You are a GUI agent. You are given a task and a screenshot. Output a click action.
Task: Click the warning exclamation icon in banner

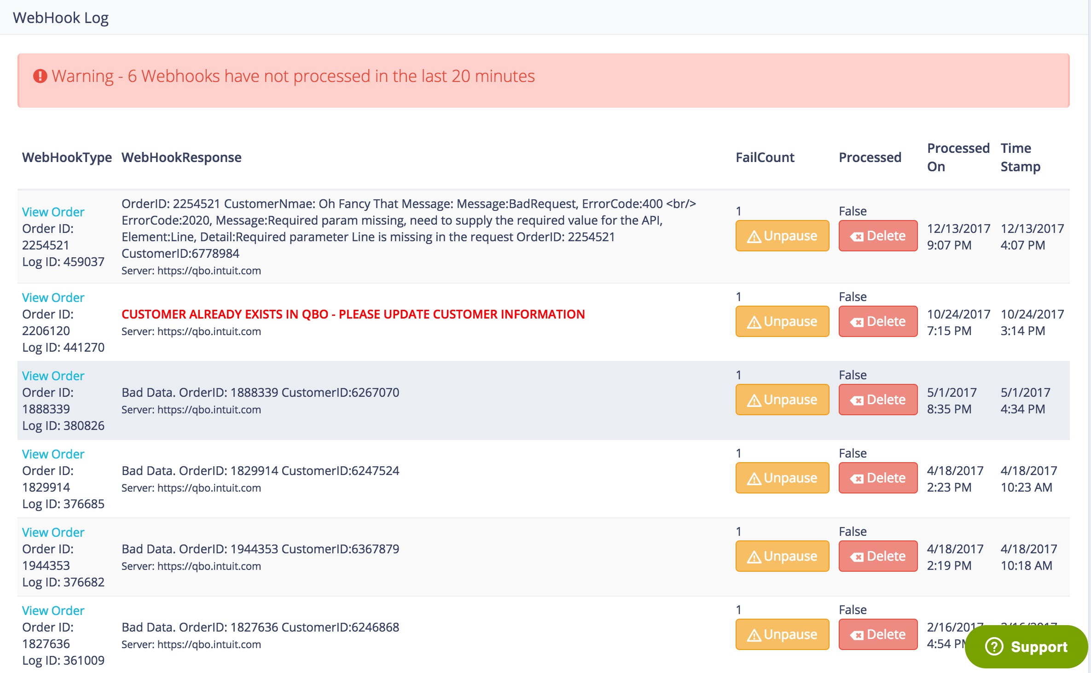pyautogui.click(x=40, y=76)
